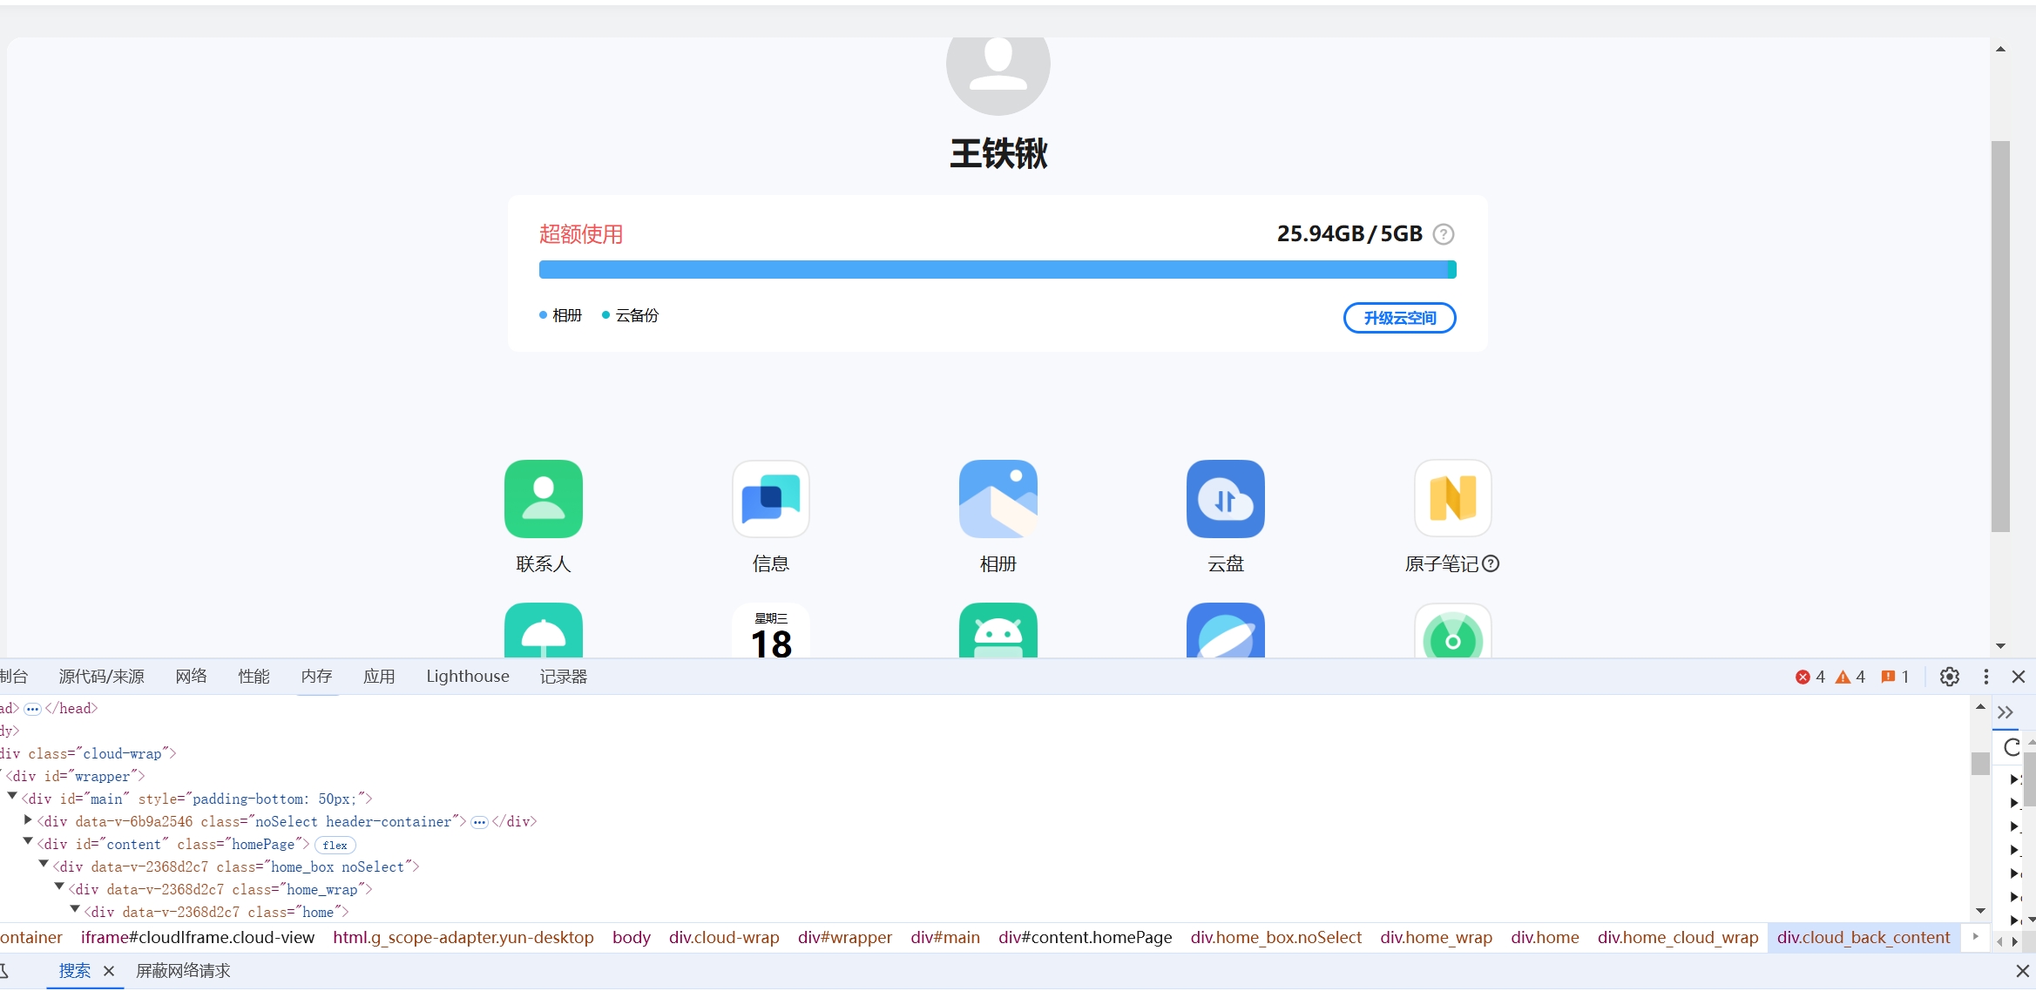2036x991 pixels.
Task: Expand header-container ellipsis badge
Action: click(x=479, y=822)
